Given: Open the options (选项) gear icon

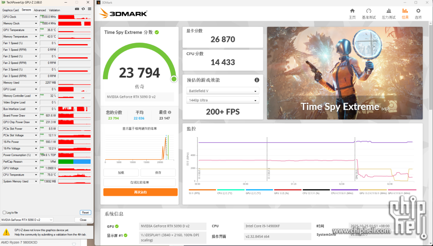Looking at the screenshot, I should [418, 13].
